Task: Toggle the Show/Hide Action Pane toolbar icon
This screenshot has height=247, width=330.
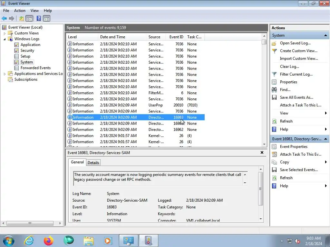Action: tap(47, 18)
